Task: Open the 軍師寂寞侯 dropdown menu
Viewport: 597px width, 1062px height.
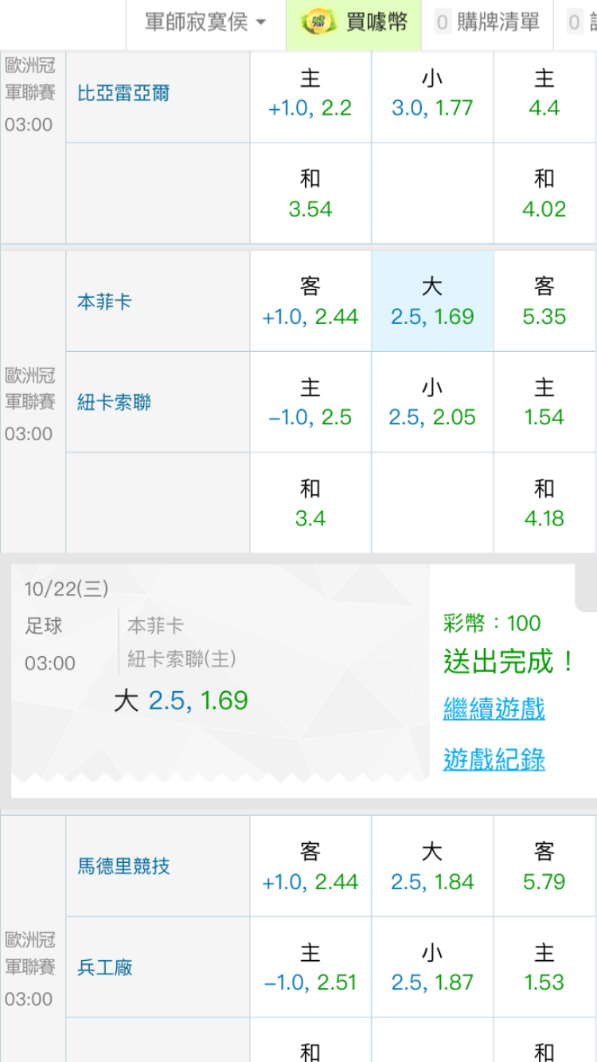Action: 205,22
